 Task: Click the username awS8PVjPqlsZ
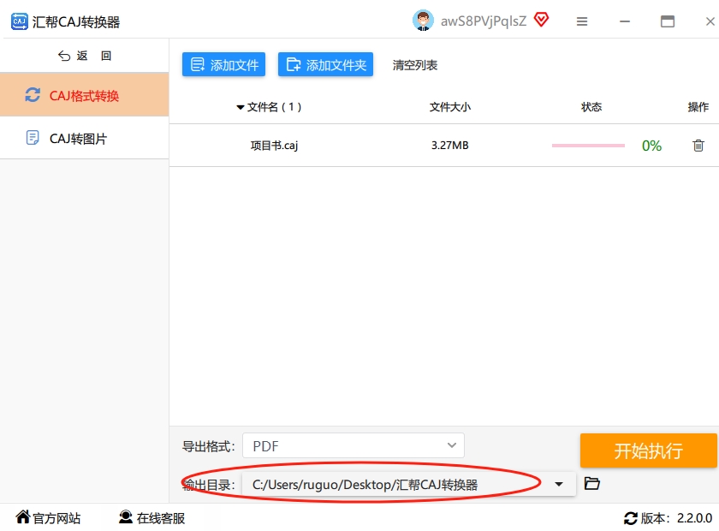click(484, 21)
